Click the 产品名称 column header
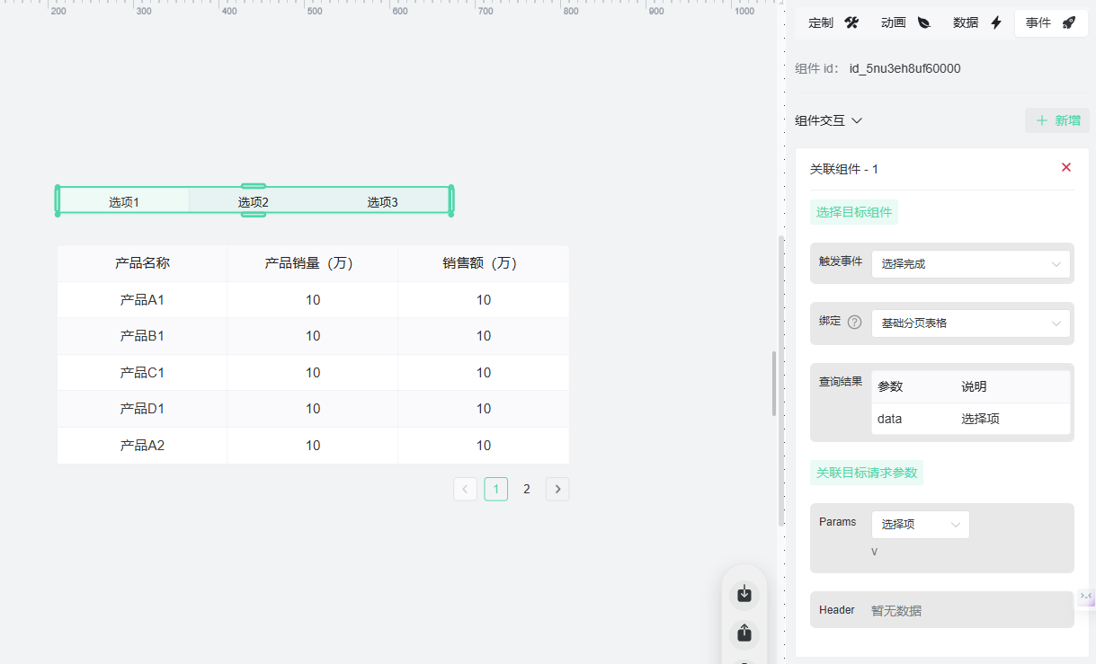 coord(142,263)
